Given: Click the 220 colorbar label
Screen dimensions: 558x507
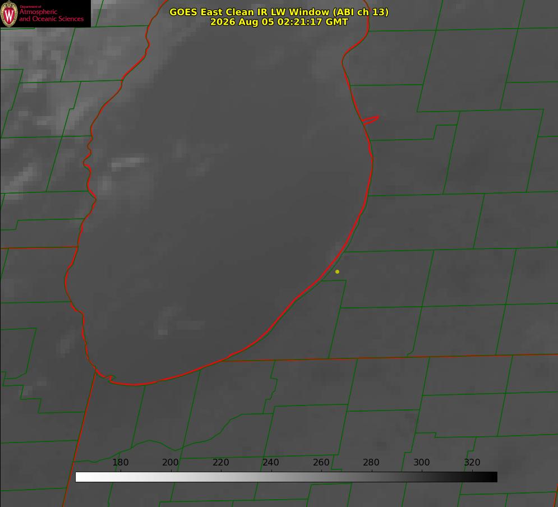Looking at the screenshot, I should [x=220, y=462].
